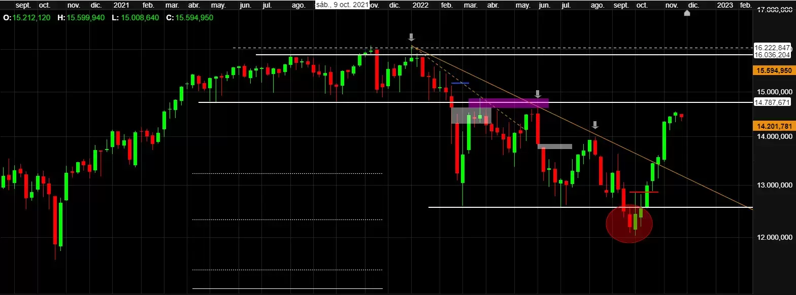
Task: Click the orange 14.201,781 price tag
Action: tap(773, 126)
